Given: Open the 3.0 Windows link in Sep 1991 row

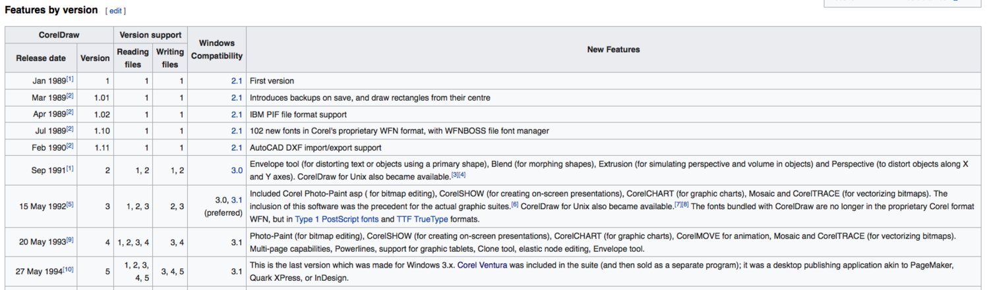Looking at the screenshot, I should [237, 170].
